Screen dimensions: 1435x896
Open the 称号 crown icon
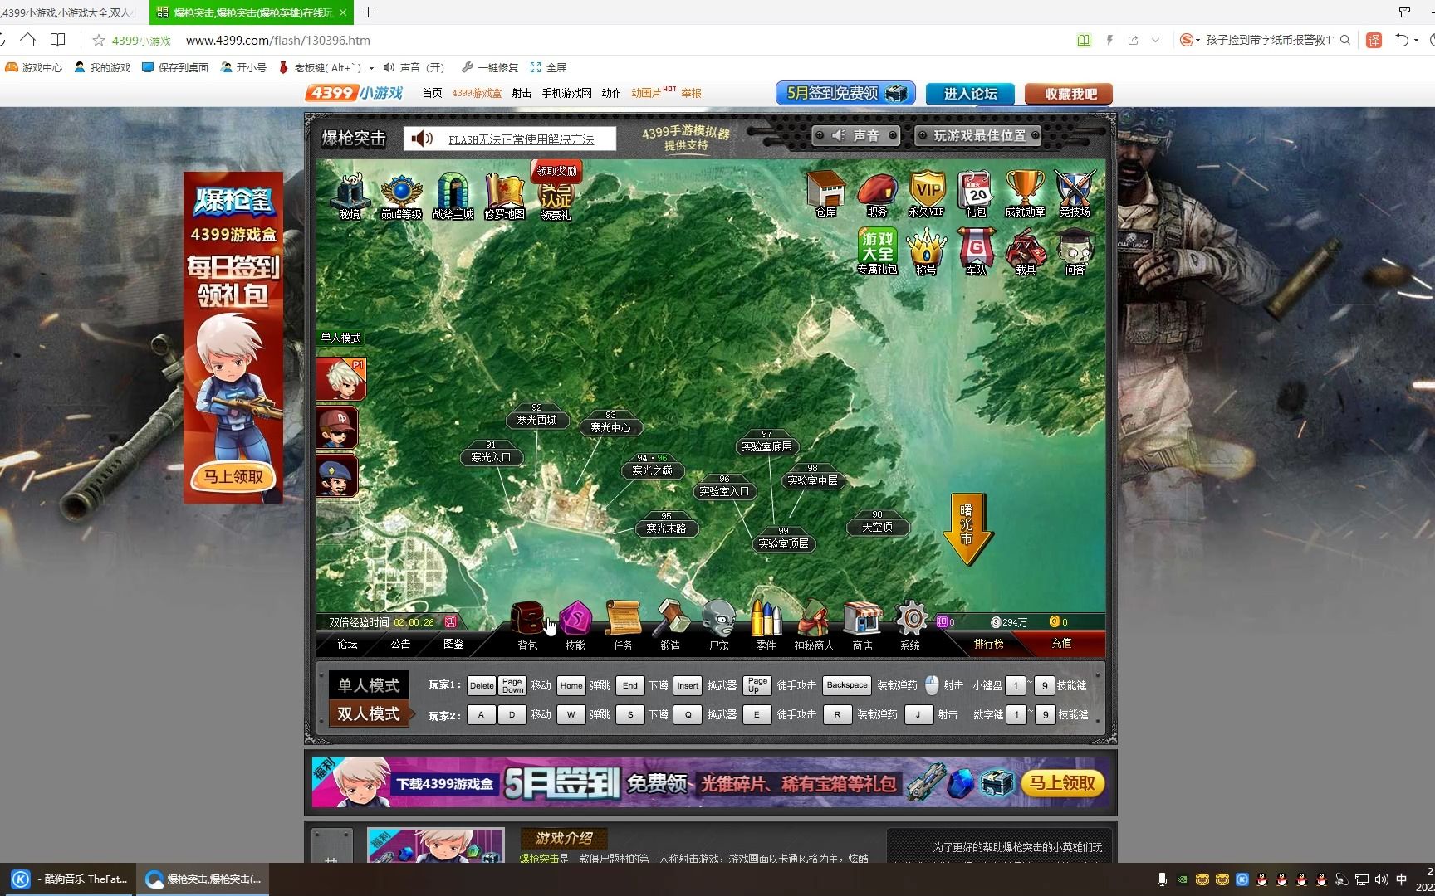(x=926, y=251)
